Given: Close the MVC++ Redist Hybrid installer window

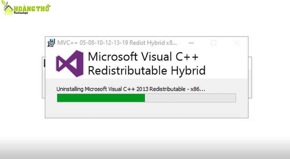Looking at the screenshot, I should coord(237,43).
